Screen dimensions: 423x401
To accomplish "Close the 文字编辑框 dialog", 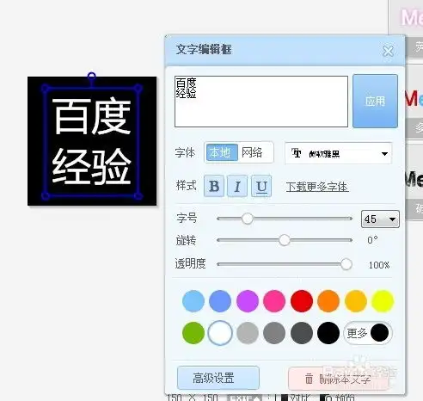I will click(388, 52).
